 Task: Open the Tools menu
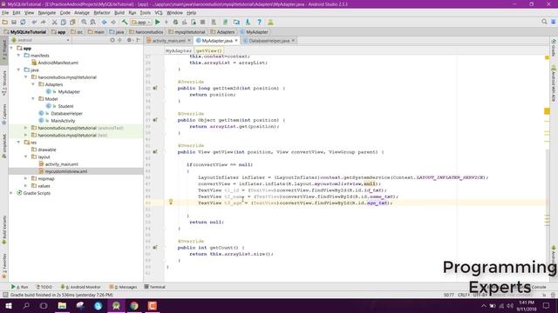pyautogui.click(x=146, y=12)
